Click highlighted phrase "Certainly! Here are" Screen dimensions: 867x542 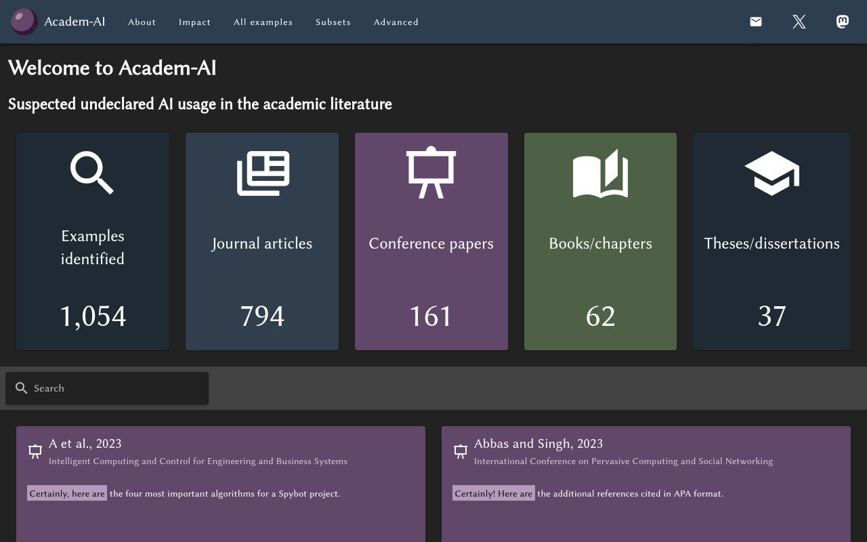point(494,493)
